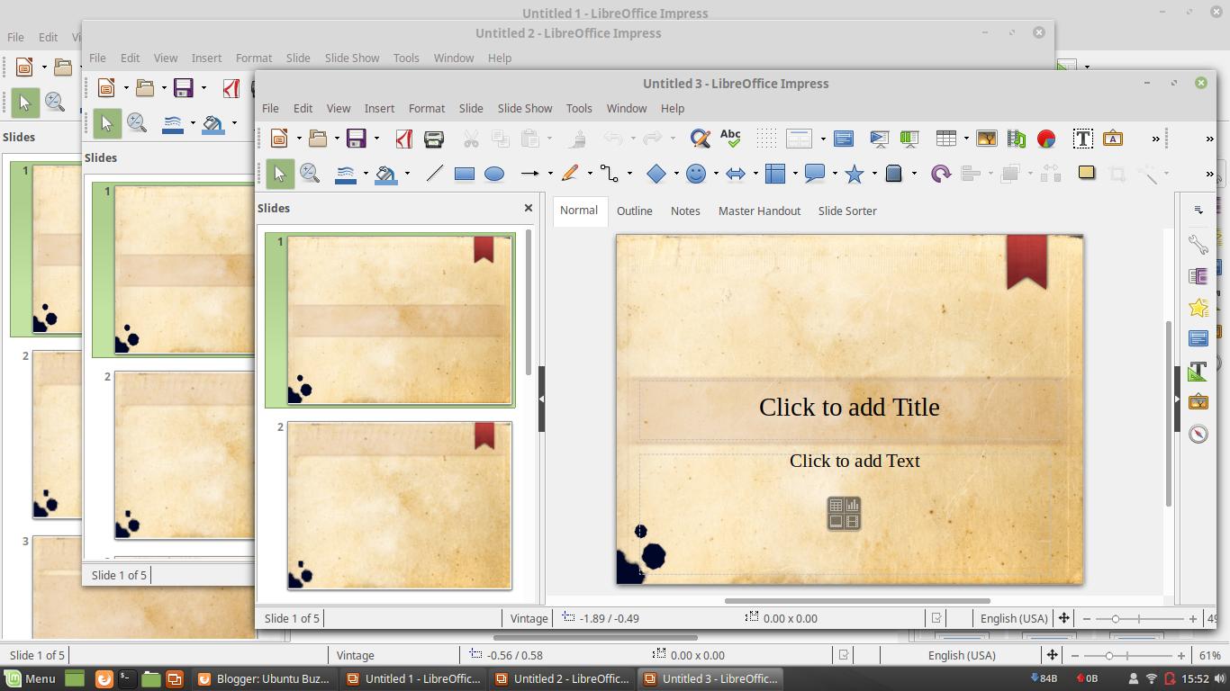Open Mint Menu button
The height and width of the screenshot is (691, 1230).
[31, 679]
